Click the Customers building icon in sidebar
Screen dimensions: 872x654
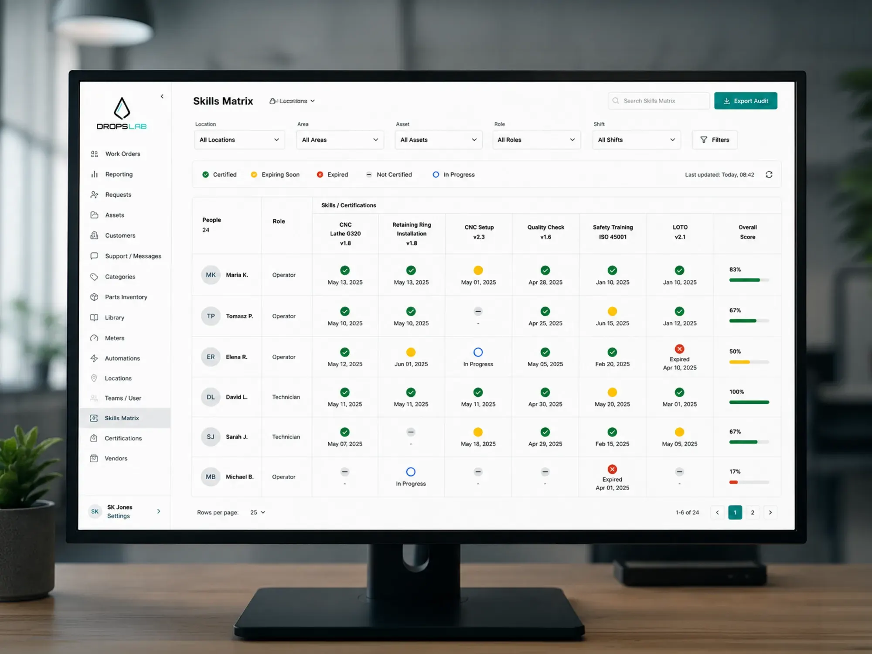[x=94, y=235]
